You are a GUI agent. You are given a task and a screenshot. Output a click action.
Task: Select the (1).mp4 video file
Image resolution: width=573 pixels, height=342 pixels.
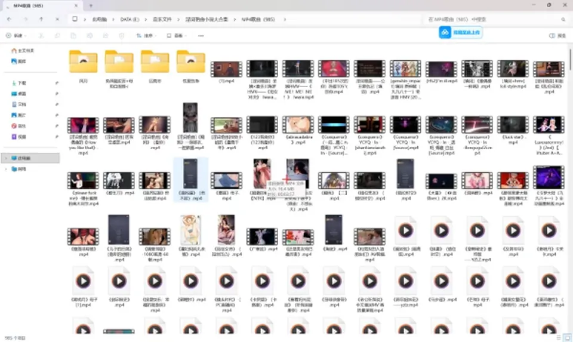[226, 72]
